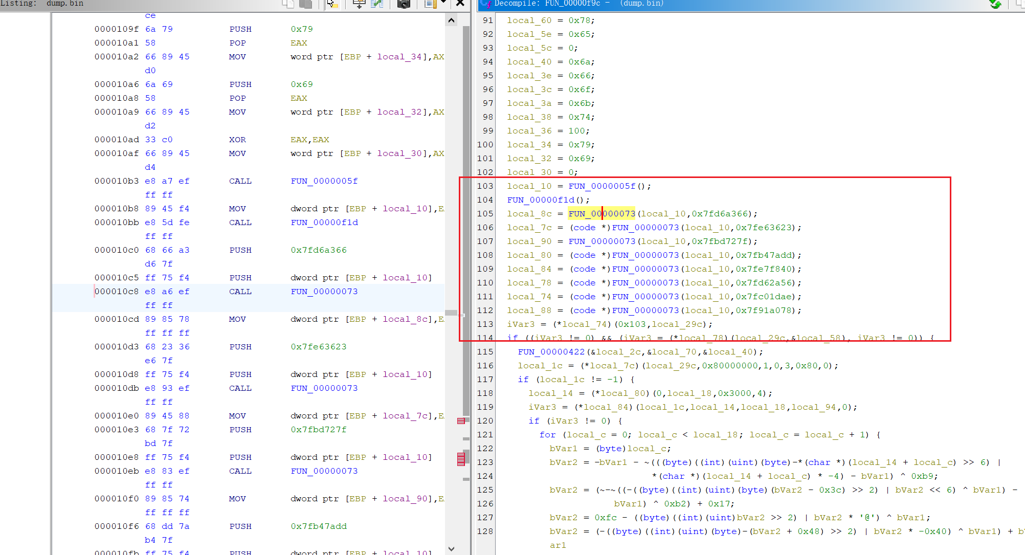This screenshot has width=1025, height=555.
Task: Click local_84 on decompile line 109
Action: 529,269
